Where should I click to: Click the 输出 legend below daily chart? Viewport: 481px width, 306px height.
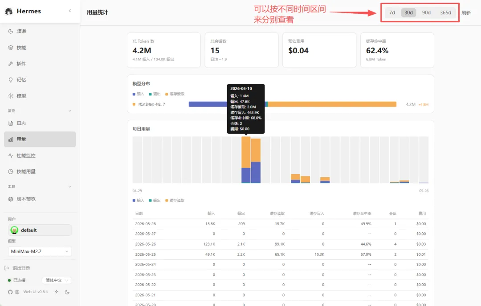point(155,200)
